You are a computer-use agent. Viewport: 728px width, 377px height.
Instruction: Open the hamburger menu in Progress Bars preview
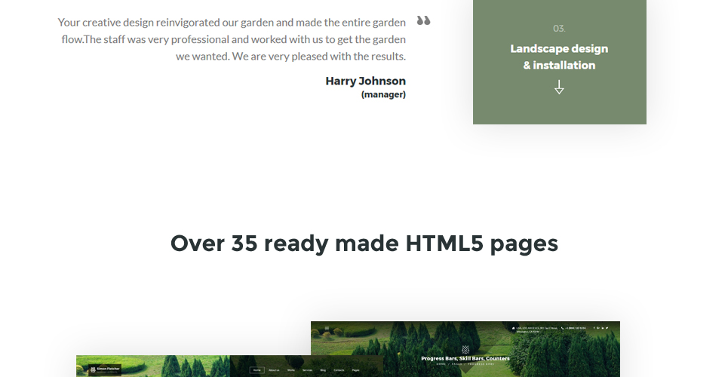(x=327, y=328)
